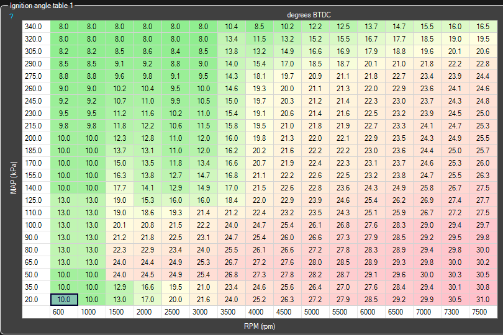The image size is (503, 335).
Task: Select the highlighted cell at 20.0 kPa, 600 rpm
Action: [64, 299]
